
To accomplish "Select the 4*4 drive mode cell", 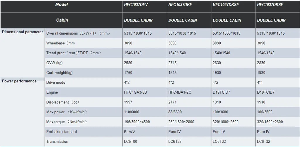I will click(260, 82).
